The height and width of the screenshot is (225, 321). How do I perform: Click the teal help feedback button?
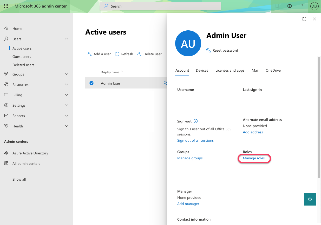coord(310,199)
